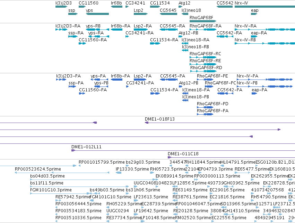Click the RE63149.5prime EST label

point(190,190)
